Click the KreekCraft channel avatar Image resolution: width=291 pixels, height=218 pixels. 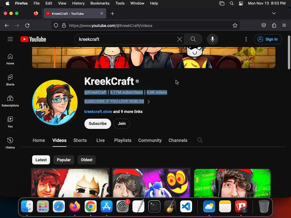[x=55, y=102]
